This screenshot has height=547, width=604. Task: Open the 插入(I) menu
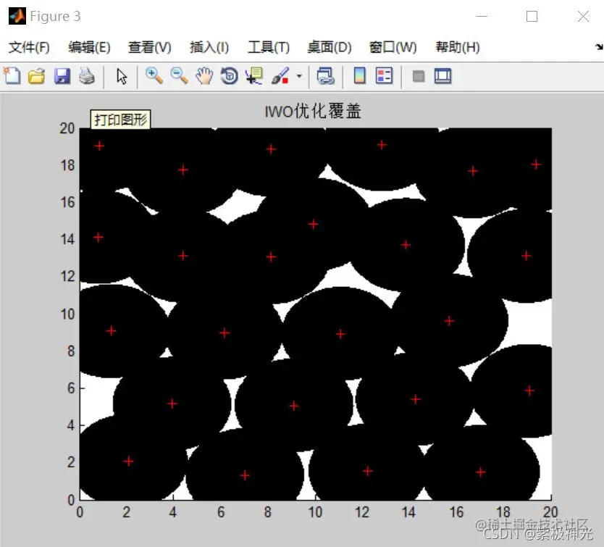pyautogui.click(x=209, y=47)
